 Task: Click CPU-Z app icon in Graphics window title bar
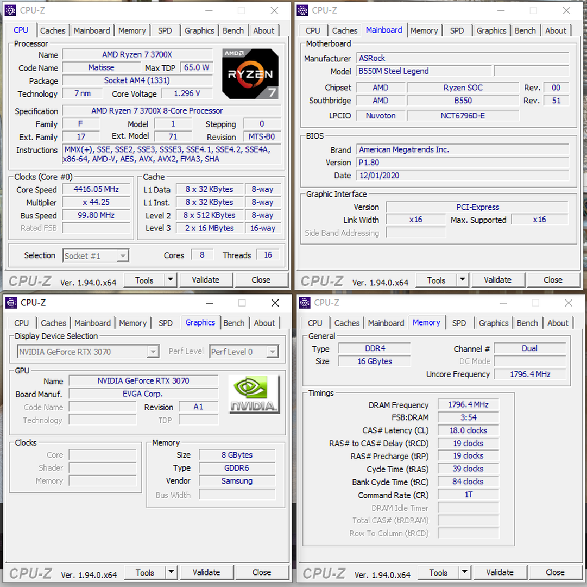[x=11, y=302]
